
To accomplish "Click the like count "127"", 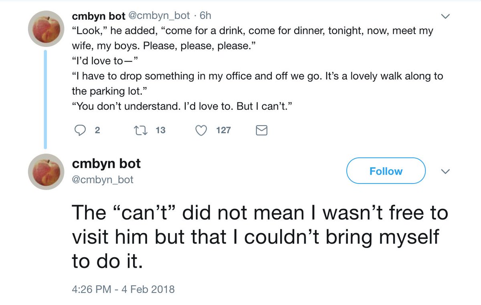I will [x=223, y=130].
